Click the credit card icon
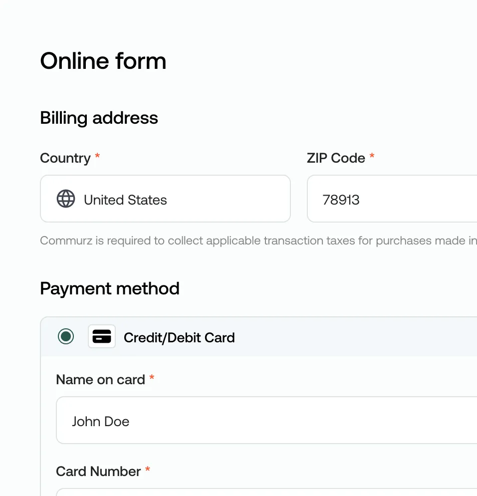The height and width of the screenshot is (496, 477). 102,336
